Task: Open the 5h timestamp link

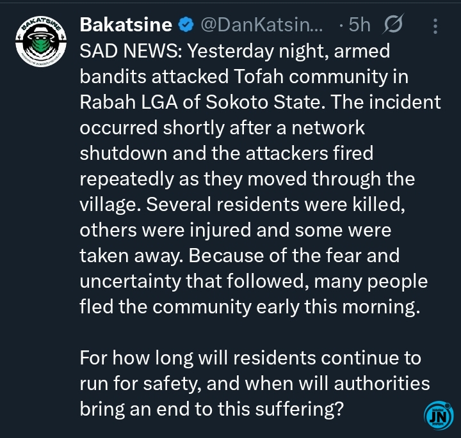Action: click(359, 25)
